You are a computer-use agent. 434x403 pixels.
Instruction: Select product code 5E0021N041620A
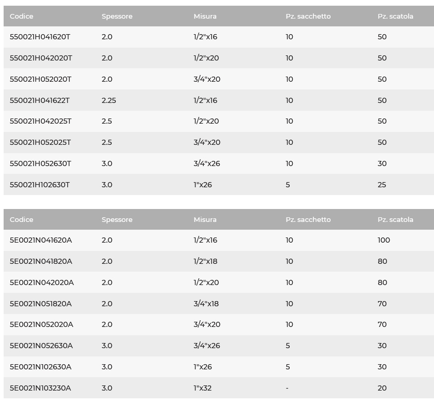(x=41, y=240)
